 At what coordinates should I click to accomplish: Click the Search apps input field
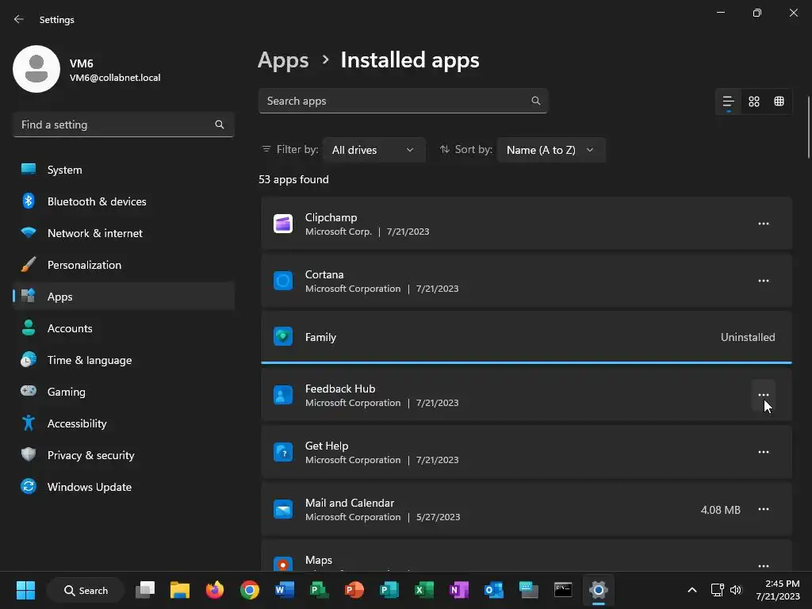pyautogui.click(x=395, y=101)
